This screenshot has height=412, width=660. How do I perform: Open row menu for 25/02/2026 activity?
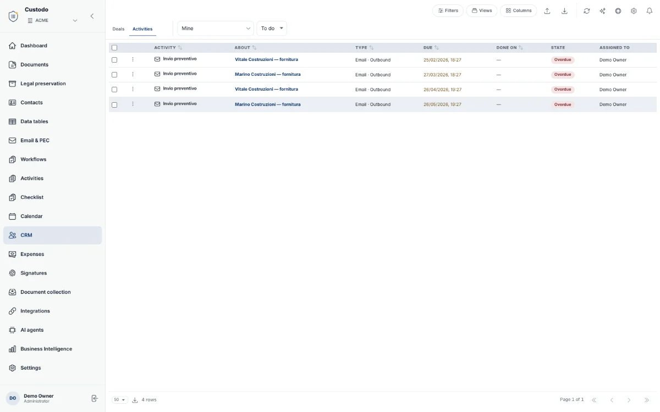pos(133,59)
